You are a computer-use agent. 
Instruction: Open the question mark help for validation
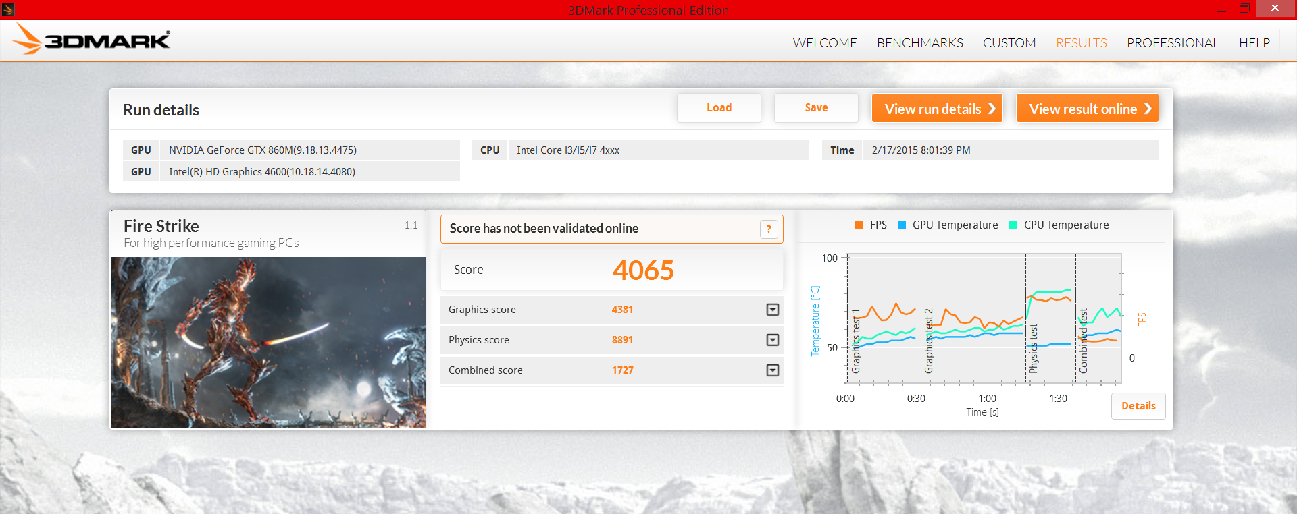click(769, 229)
